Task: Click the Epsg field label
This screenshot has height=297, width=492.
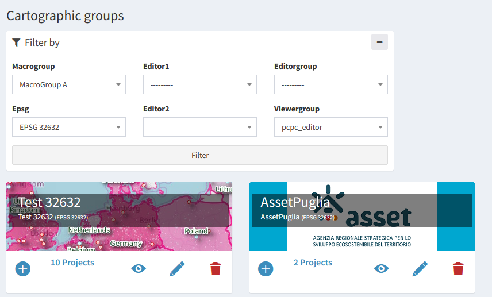Action: 21,109
